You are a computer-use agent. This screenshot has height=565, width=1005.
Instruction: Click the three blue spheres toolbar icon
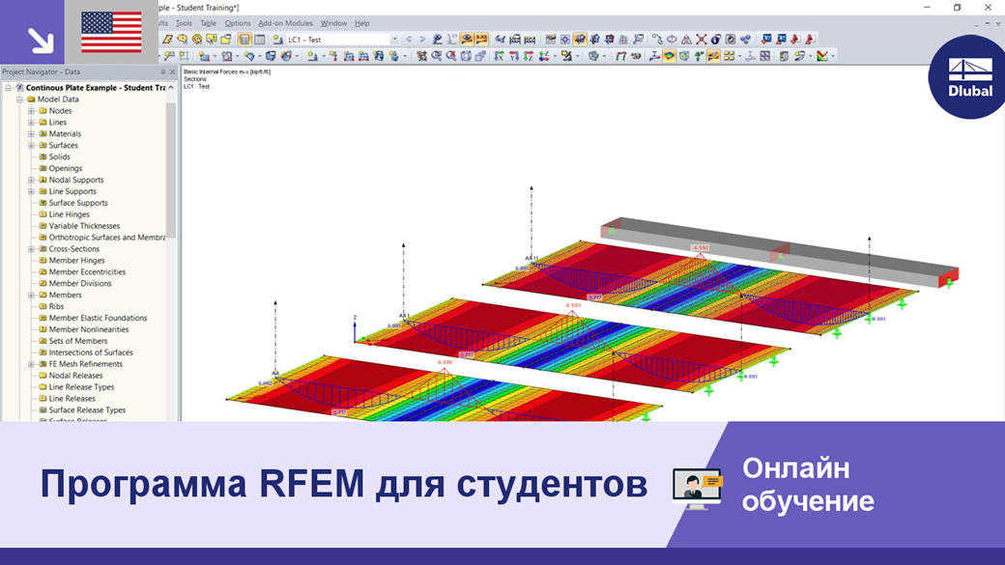click(745, 40)
